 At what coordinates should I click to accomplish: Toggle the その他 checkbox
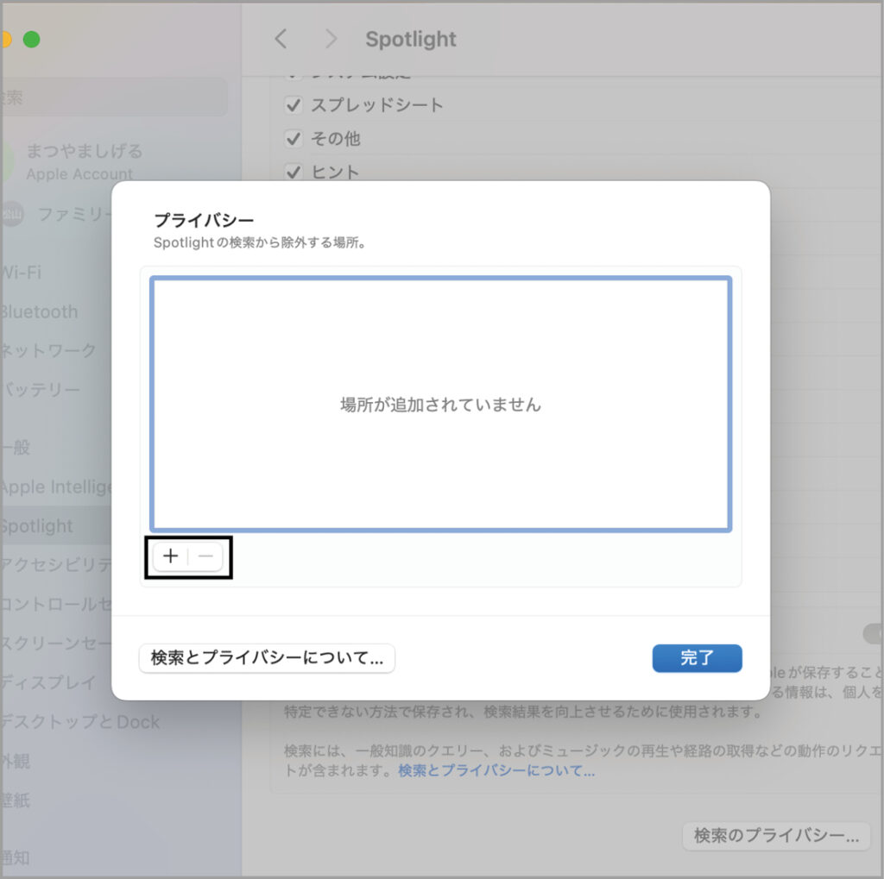(x=294, y=139)
